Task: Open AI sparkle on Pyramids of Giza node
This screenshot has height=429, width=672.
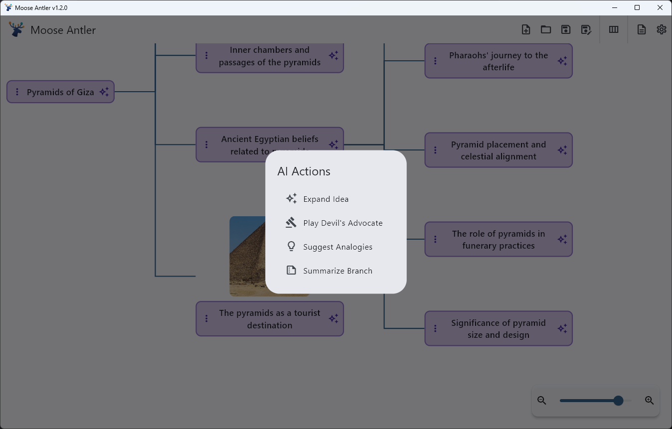Action: pyautogui.click(x=104, y=92)
